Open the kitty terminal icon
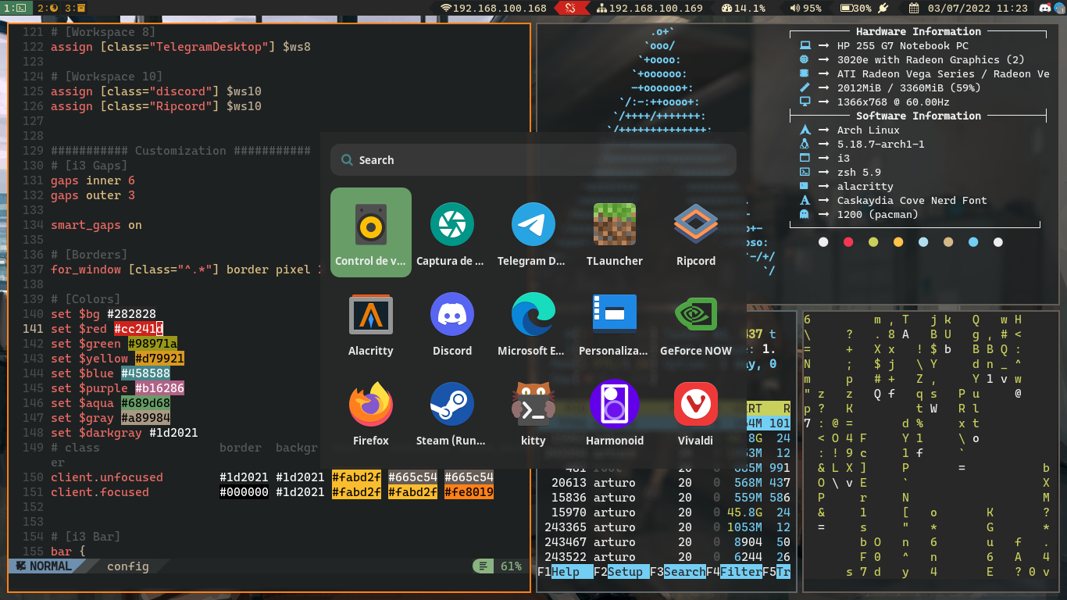This screenshot has width=1067, height=600. tap(533, 412)
